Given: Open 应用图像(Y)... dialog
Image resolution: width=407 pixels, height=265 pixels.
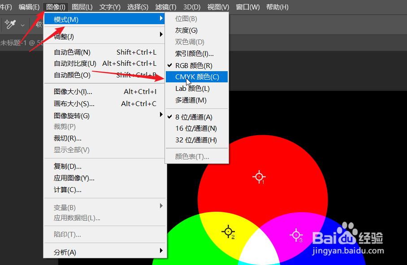Looking at the screenshot, I should 104,178.
